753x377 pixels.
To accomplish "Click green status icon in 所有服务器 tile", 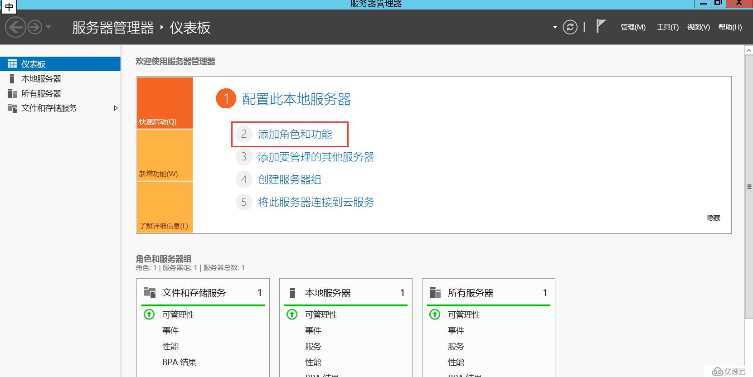I will click(x=435, y=314).
